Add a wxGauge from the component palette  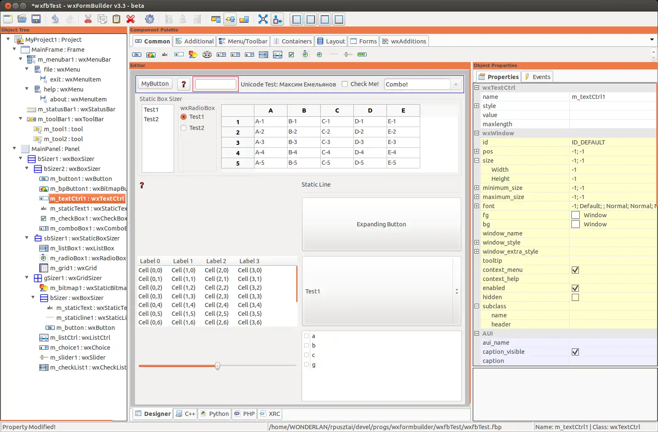(x=362, y=55)
